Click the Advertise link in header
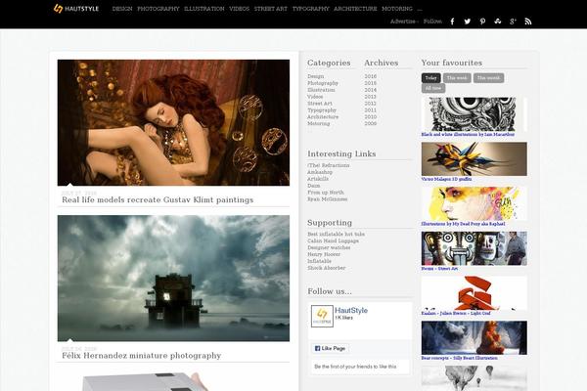The height and width of the screenshot is (391, 587). pyautogui.click(x=402, y=22)
